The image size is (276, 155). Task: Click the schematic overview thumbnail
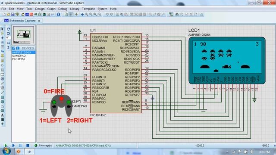click(23, 35)
